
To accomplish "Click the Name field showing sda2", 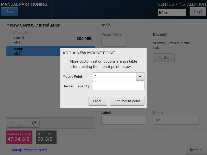I will 176,120.
